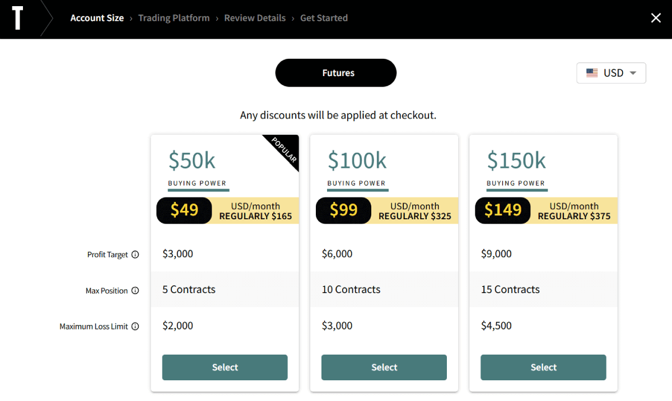
Task: Open the USD currency dropdown
Action: click(611, 73)
